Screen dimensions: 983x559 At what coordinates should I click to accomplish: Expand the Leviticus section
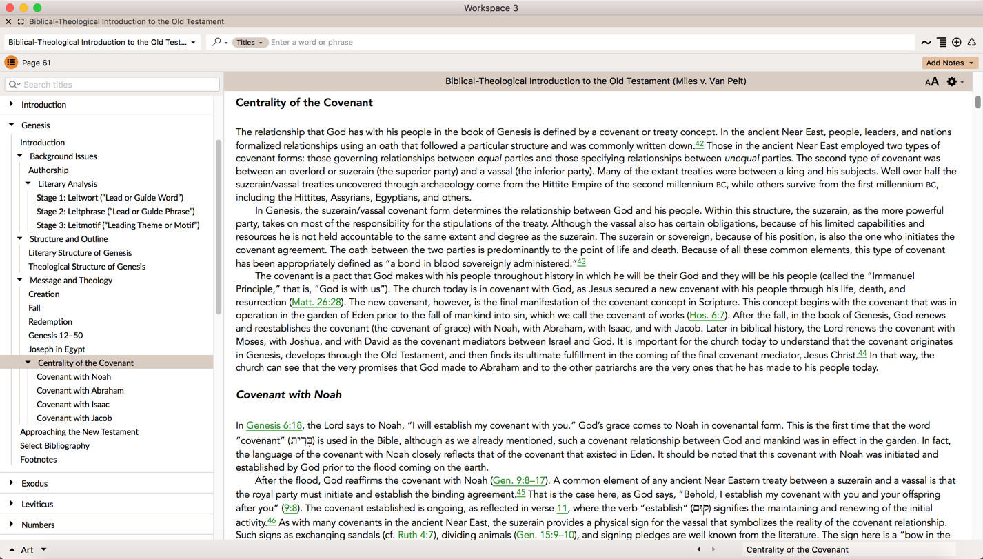(12, 504)
